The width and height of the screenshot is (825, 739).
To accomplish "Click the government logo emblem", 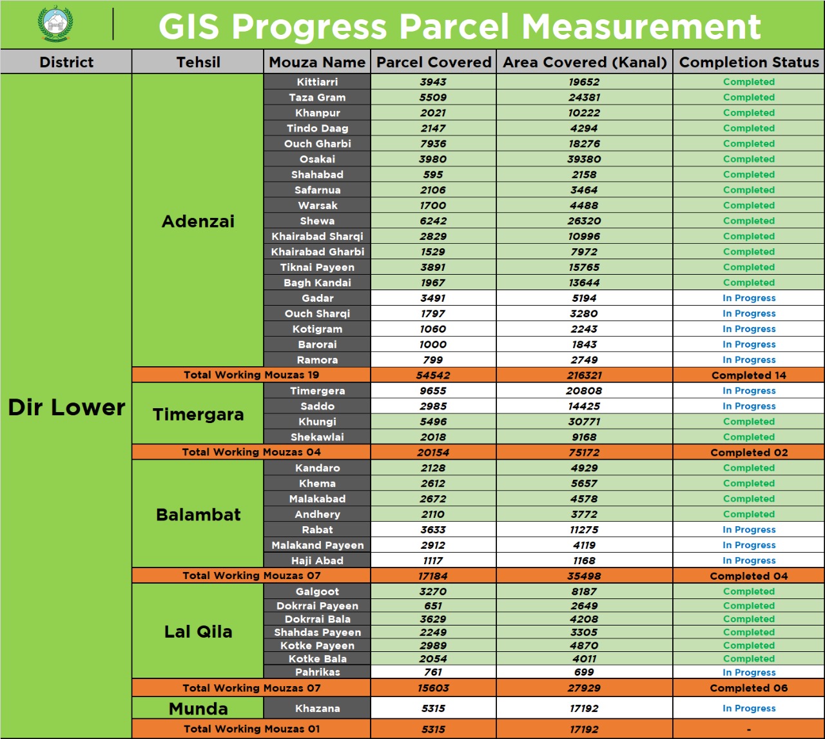I will tap(56, 25).
